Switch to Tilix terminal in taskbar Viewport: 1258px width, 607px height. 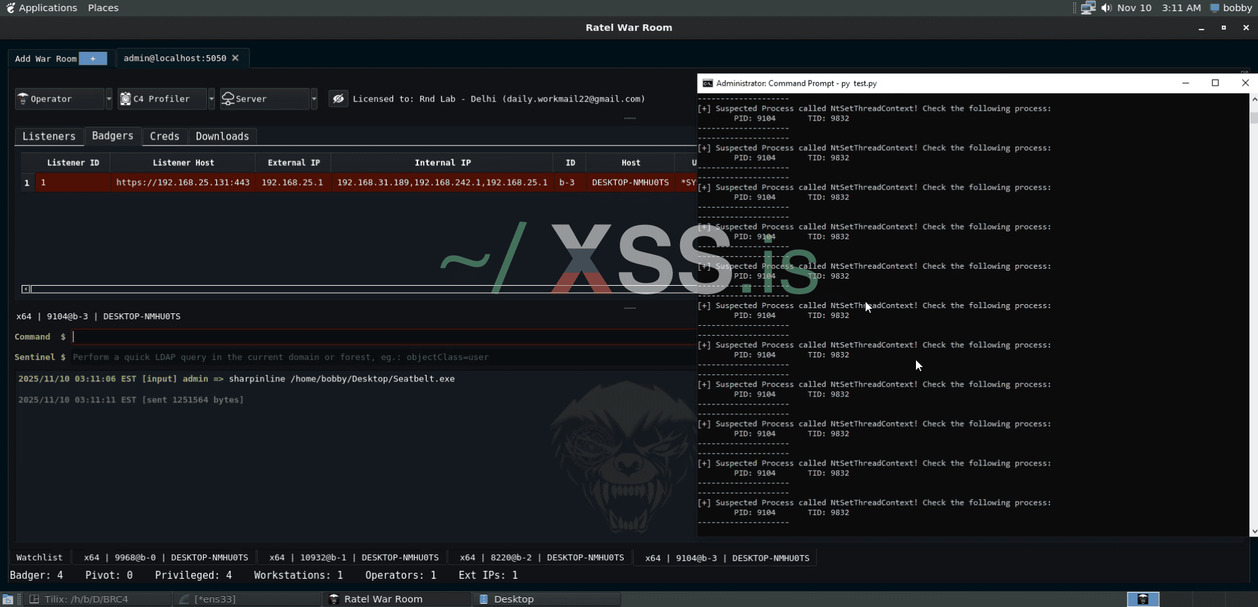pos(98,599)
